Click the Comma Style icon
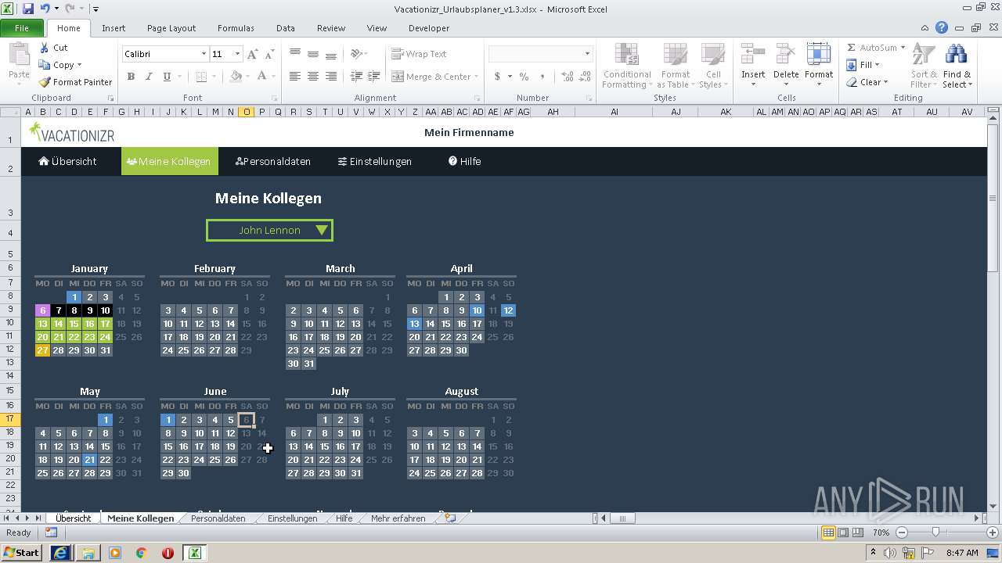1002x563 pixels. [542, 77]
